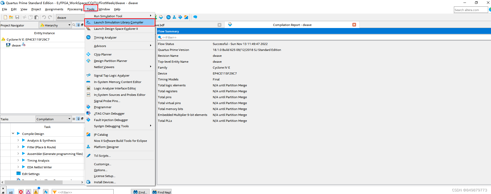Open Platform Designer from the toolbar icon
491x194 pixels.
click(x=174, y=17)
